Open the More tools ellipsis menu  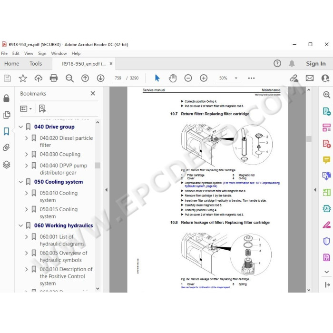251,78
